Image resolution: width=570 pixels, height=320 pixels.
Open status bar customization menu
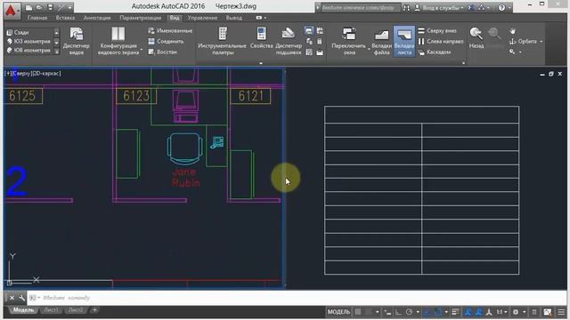pos(561,312)
